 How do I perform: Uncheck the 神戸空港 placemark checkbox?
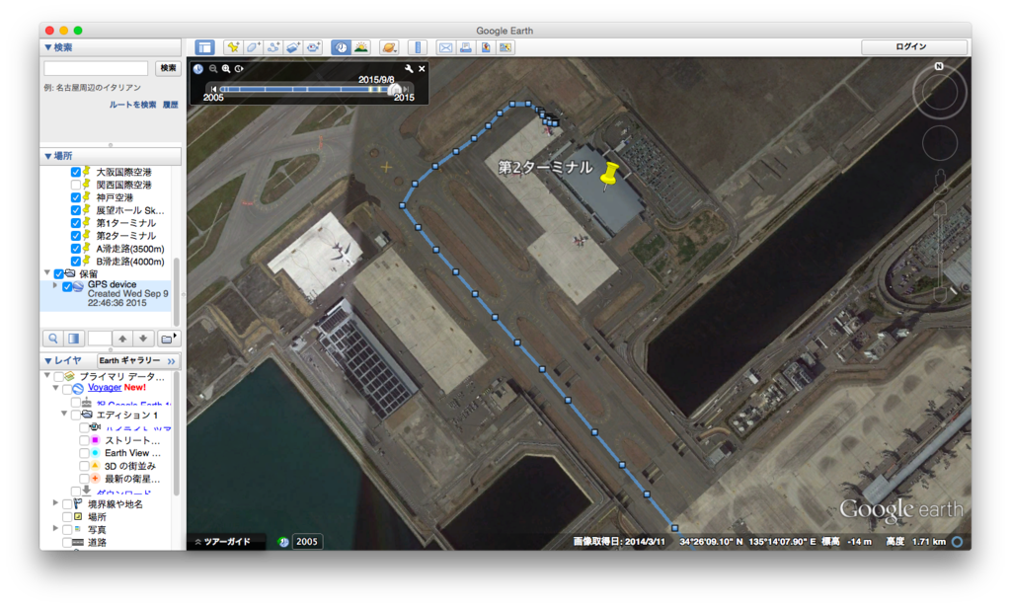click(75, 197)
